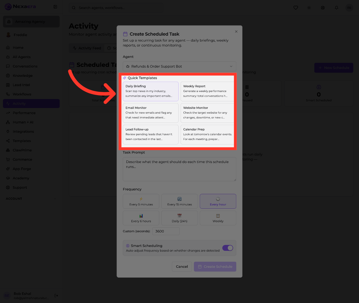Click the New Schedule button
359x303 pixels.
tap(334, 68)
